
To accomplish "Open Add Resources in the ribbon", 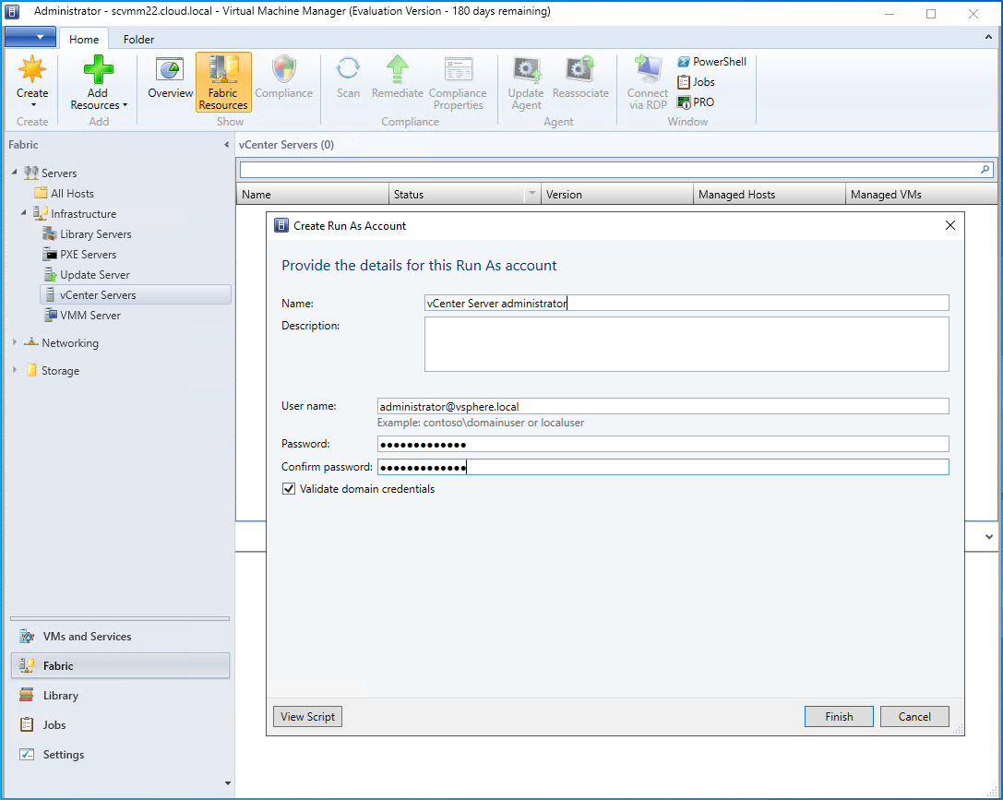I will coord(99,82).
